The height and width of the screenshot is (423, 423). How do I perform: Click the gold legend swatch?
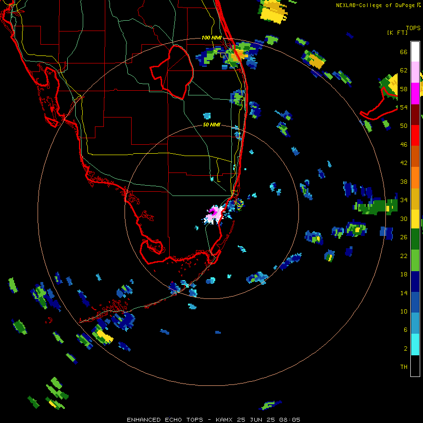tap(415, 199)
